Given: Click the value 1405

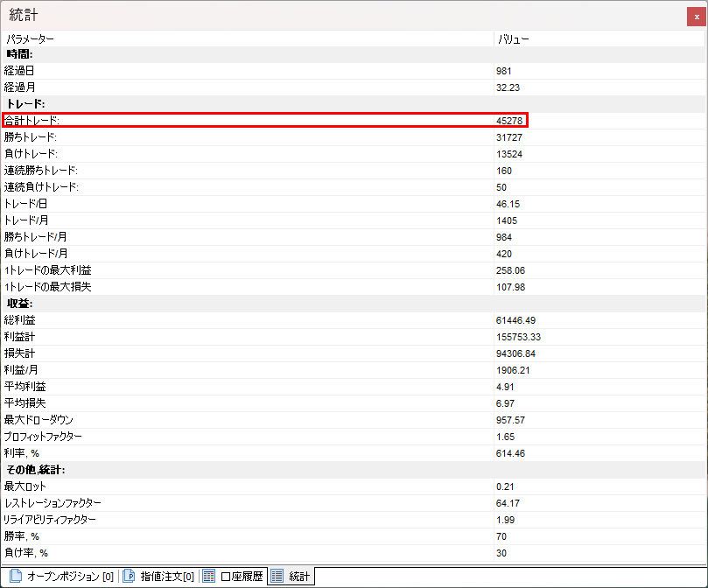Looking at the screenshot, I should [x=507, y=220].
